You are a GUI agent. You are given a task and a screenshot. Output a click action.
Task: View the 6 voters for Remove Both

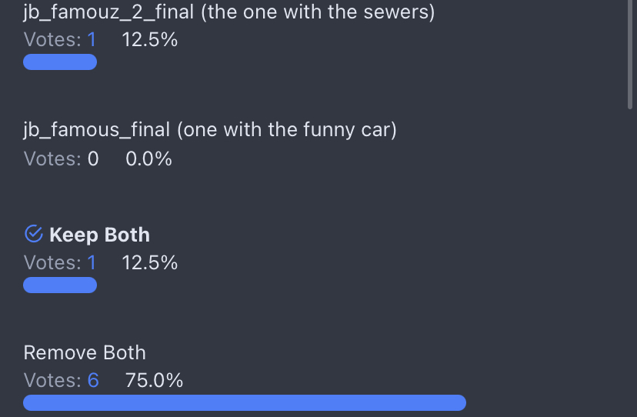point(93,380)
